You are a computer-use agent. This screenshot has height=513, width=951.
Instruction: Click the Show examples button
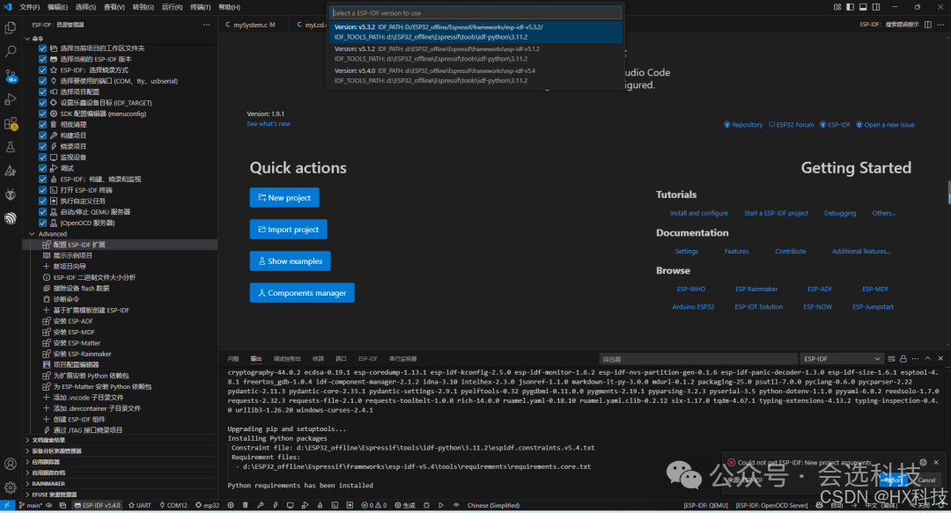(x=290, y=261)
